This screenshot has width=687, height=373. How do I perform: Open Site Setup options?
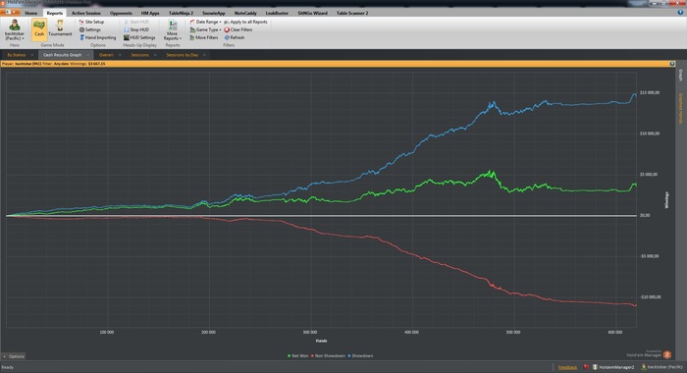click(91, 22)
